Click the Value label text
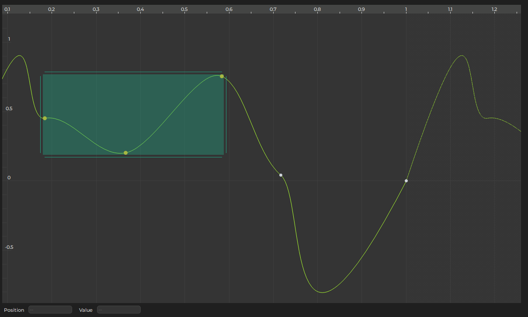This screenshot has width=528, height=317. 86,310
